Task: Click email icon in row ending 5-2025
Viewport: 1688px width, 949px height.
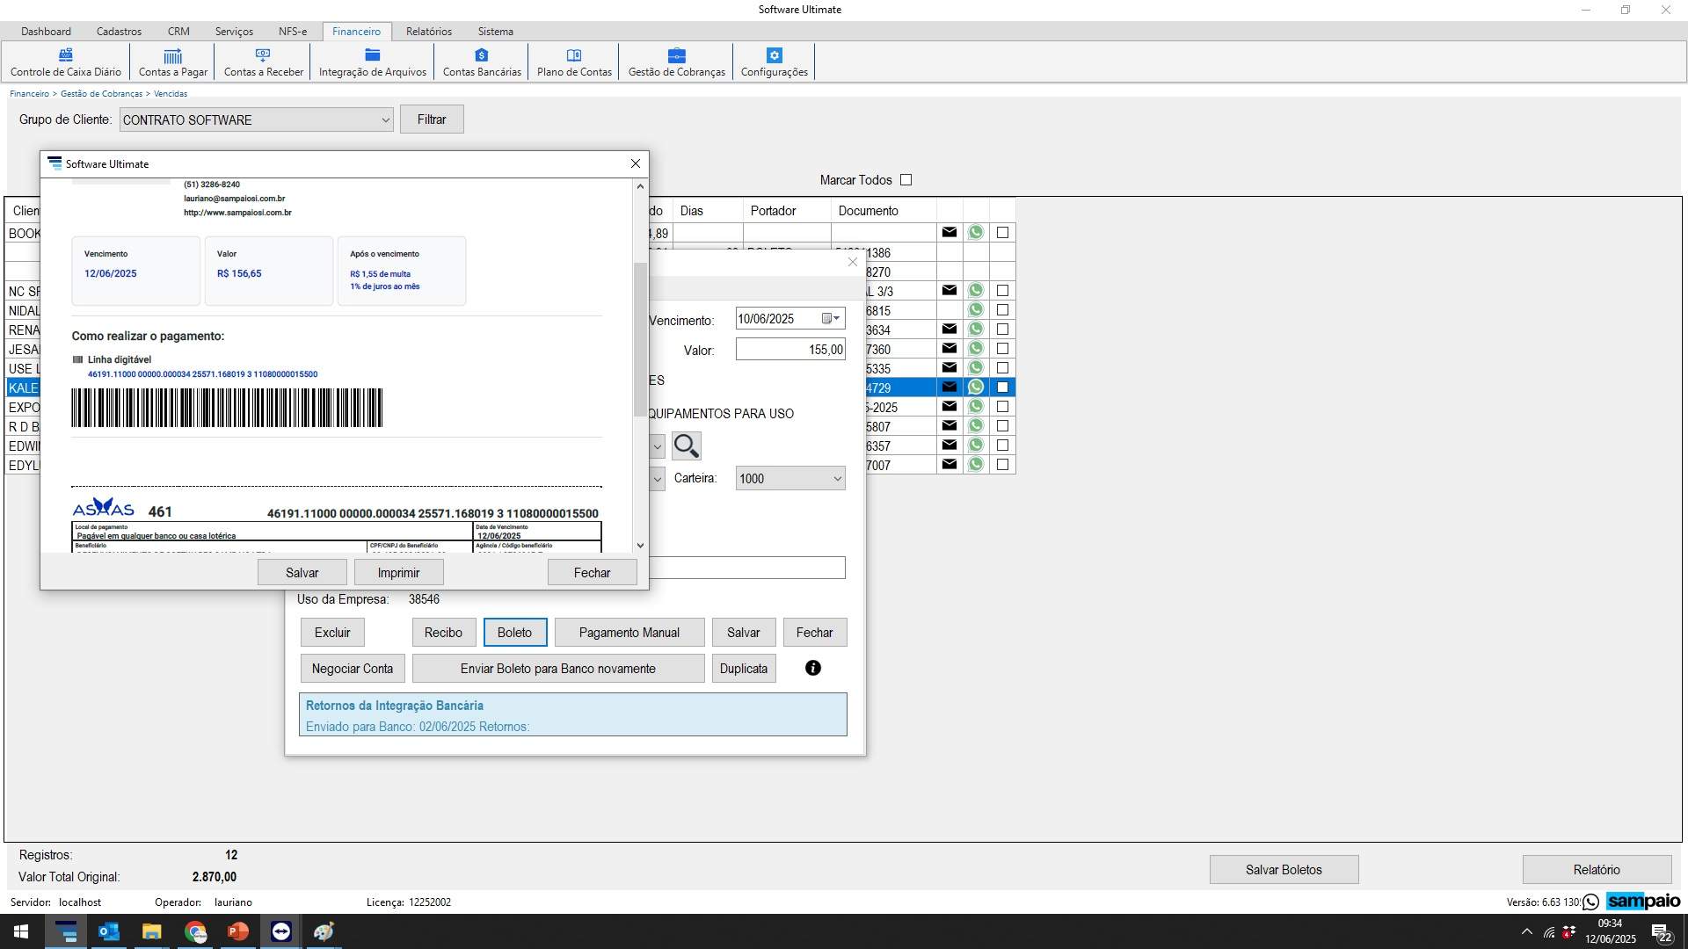Action: pos(949,407)
